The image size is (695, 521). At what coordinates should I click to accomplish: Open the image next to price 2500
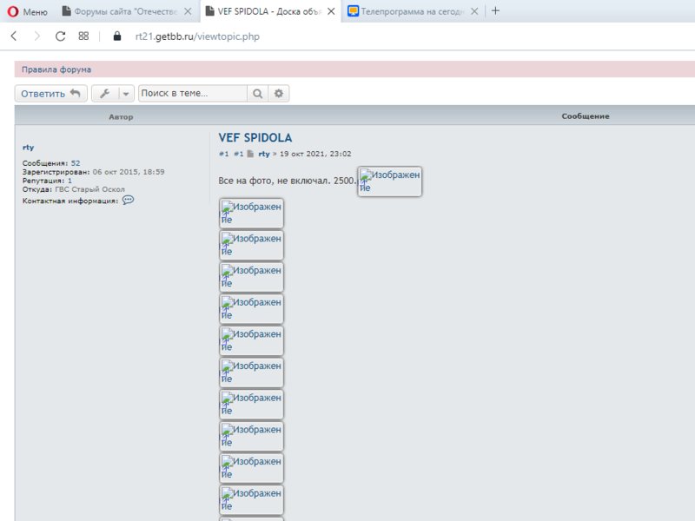(389, 181)
